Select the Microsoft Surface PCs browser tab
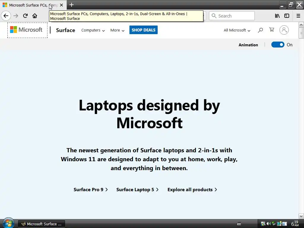 (x=33, y=5)
